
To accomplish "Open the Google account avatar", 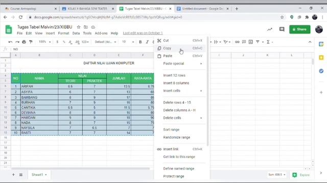I will click(x=319, y=29).
